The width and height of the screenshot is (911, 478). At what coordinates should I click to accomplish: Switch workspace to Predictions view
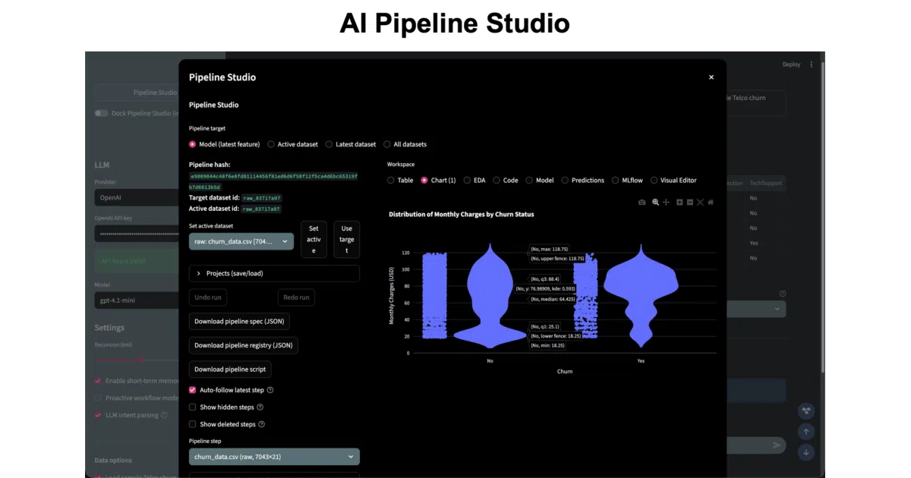(583, 181)
